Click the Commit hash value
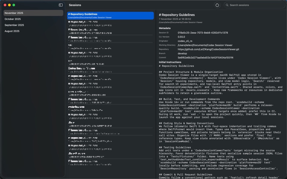 coord(205,58)
